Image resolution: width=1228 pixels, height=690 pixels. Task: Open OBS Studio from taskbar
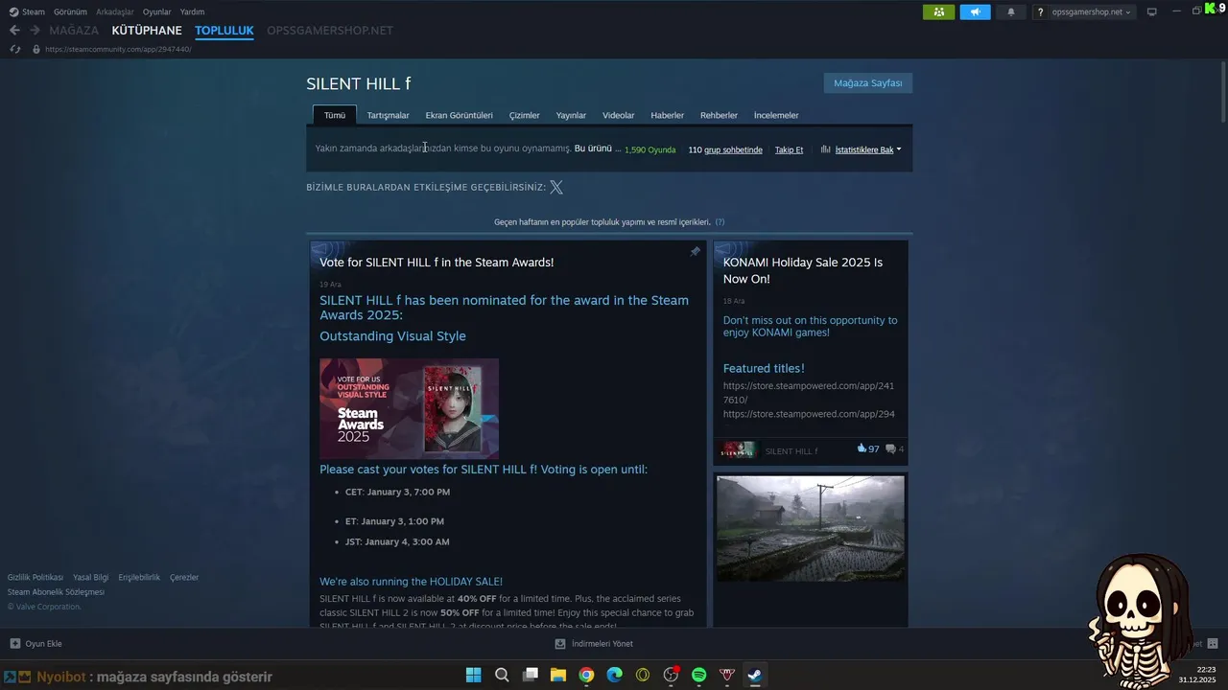click(671, 675)
